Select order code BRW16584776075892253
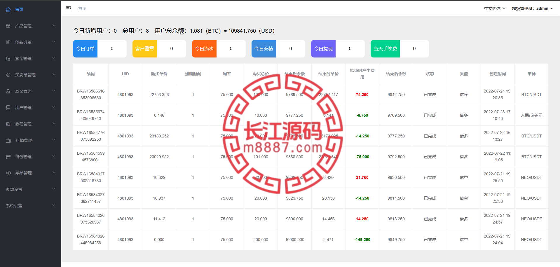Image resolution: width=560 pixels, height=267 pixels. [x=91, y=136]
